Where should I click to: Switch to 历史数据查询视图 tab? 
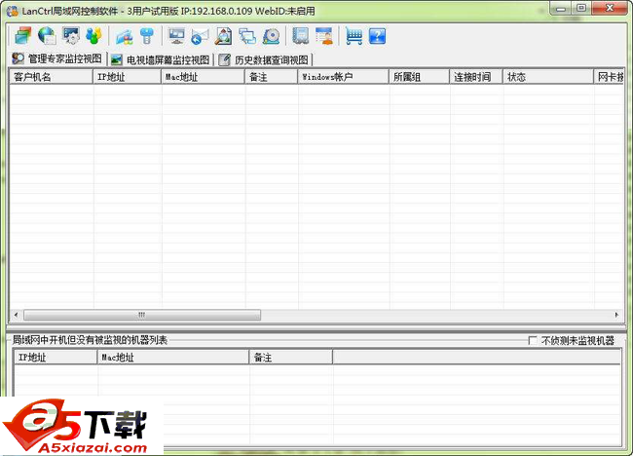click(264, 59)
